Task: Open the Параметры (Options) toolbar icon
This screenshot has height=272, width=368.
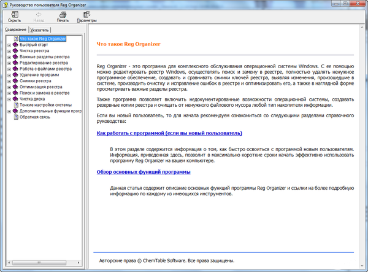Action: [86, 14]
